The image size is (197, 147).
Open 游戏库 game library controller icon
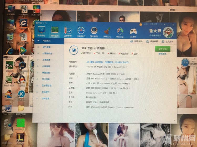coord(133,33)
